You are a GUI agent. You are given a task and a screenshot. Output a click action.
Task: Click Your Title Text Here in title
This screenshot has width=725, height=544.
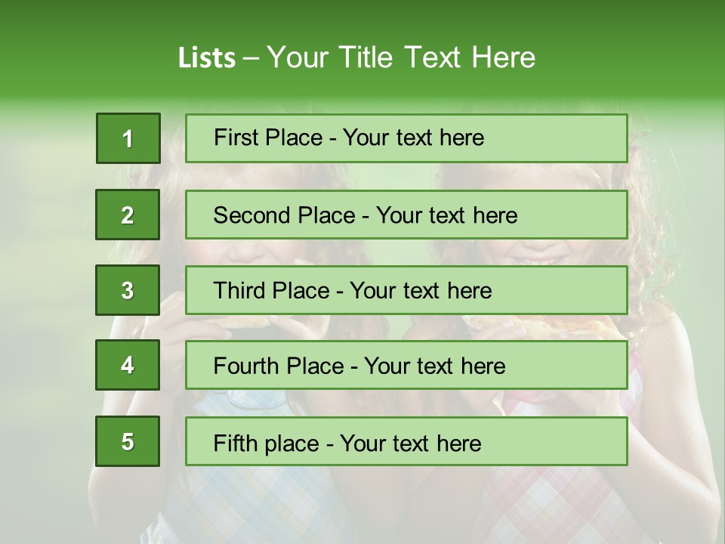pos(401,58)
